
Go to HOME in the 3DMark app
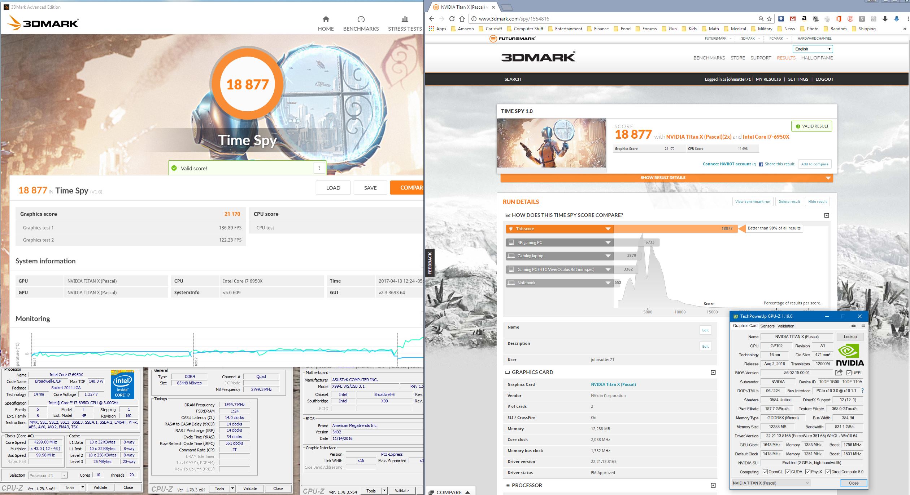coord(326,24)
